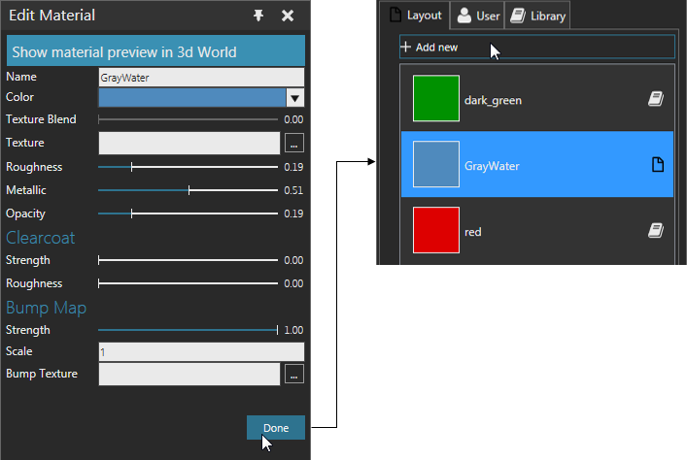Browse for Texture file with ellipsis button

pos(294,144)
